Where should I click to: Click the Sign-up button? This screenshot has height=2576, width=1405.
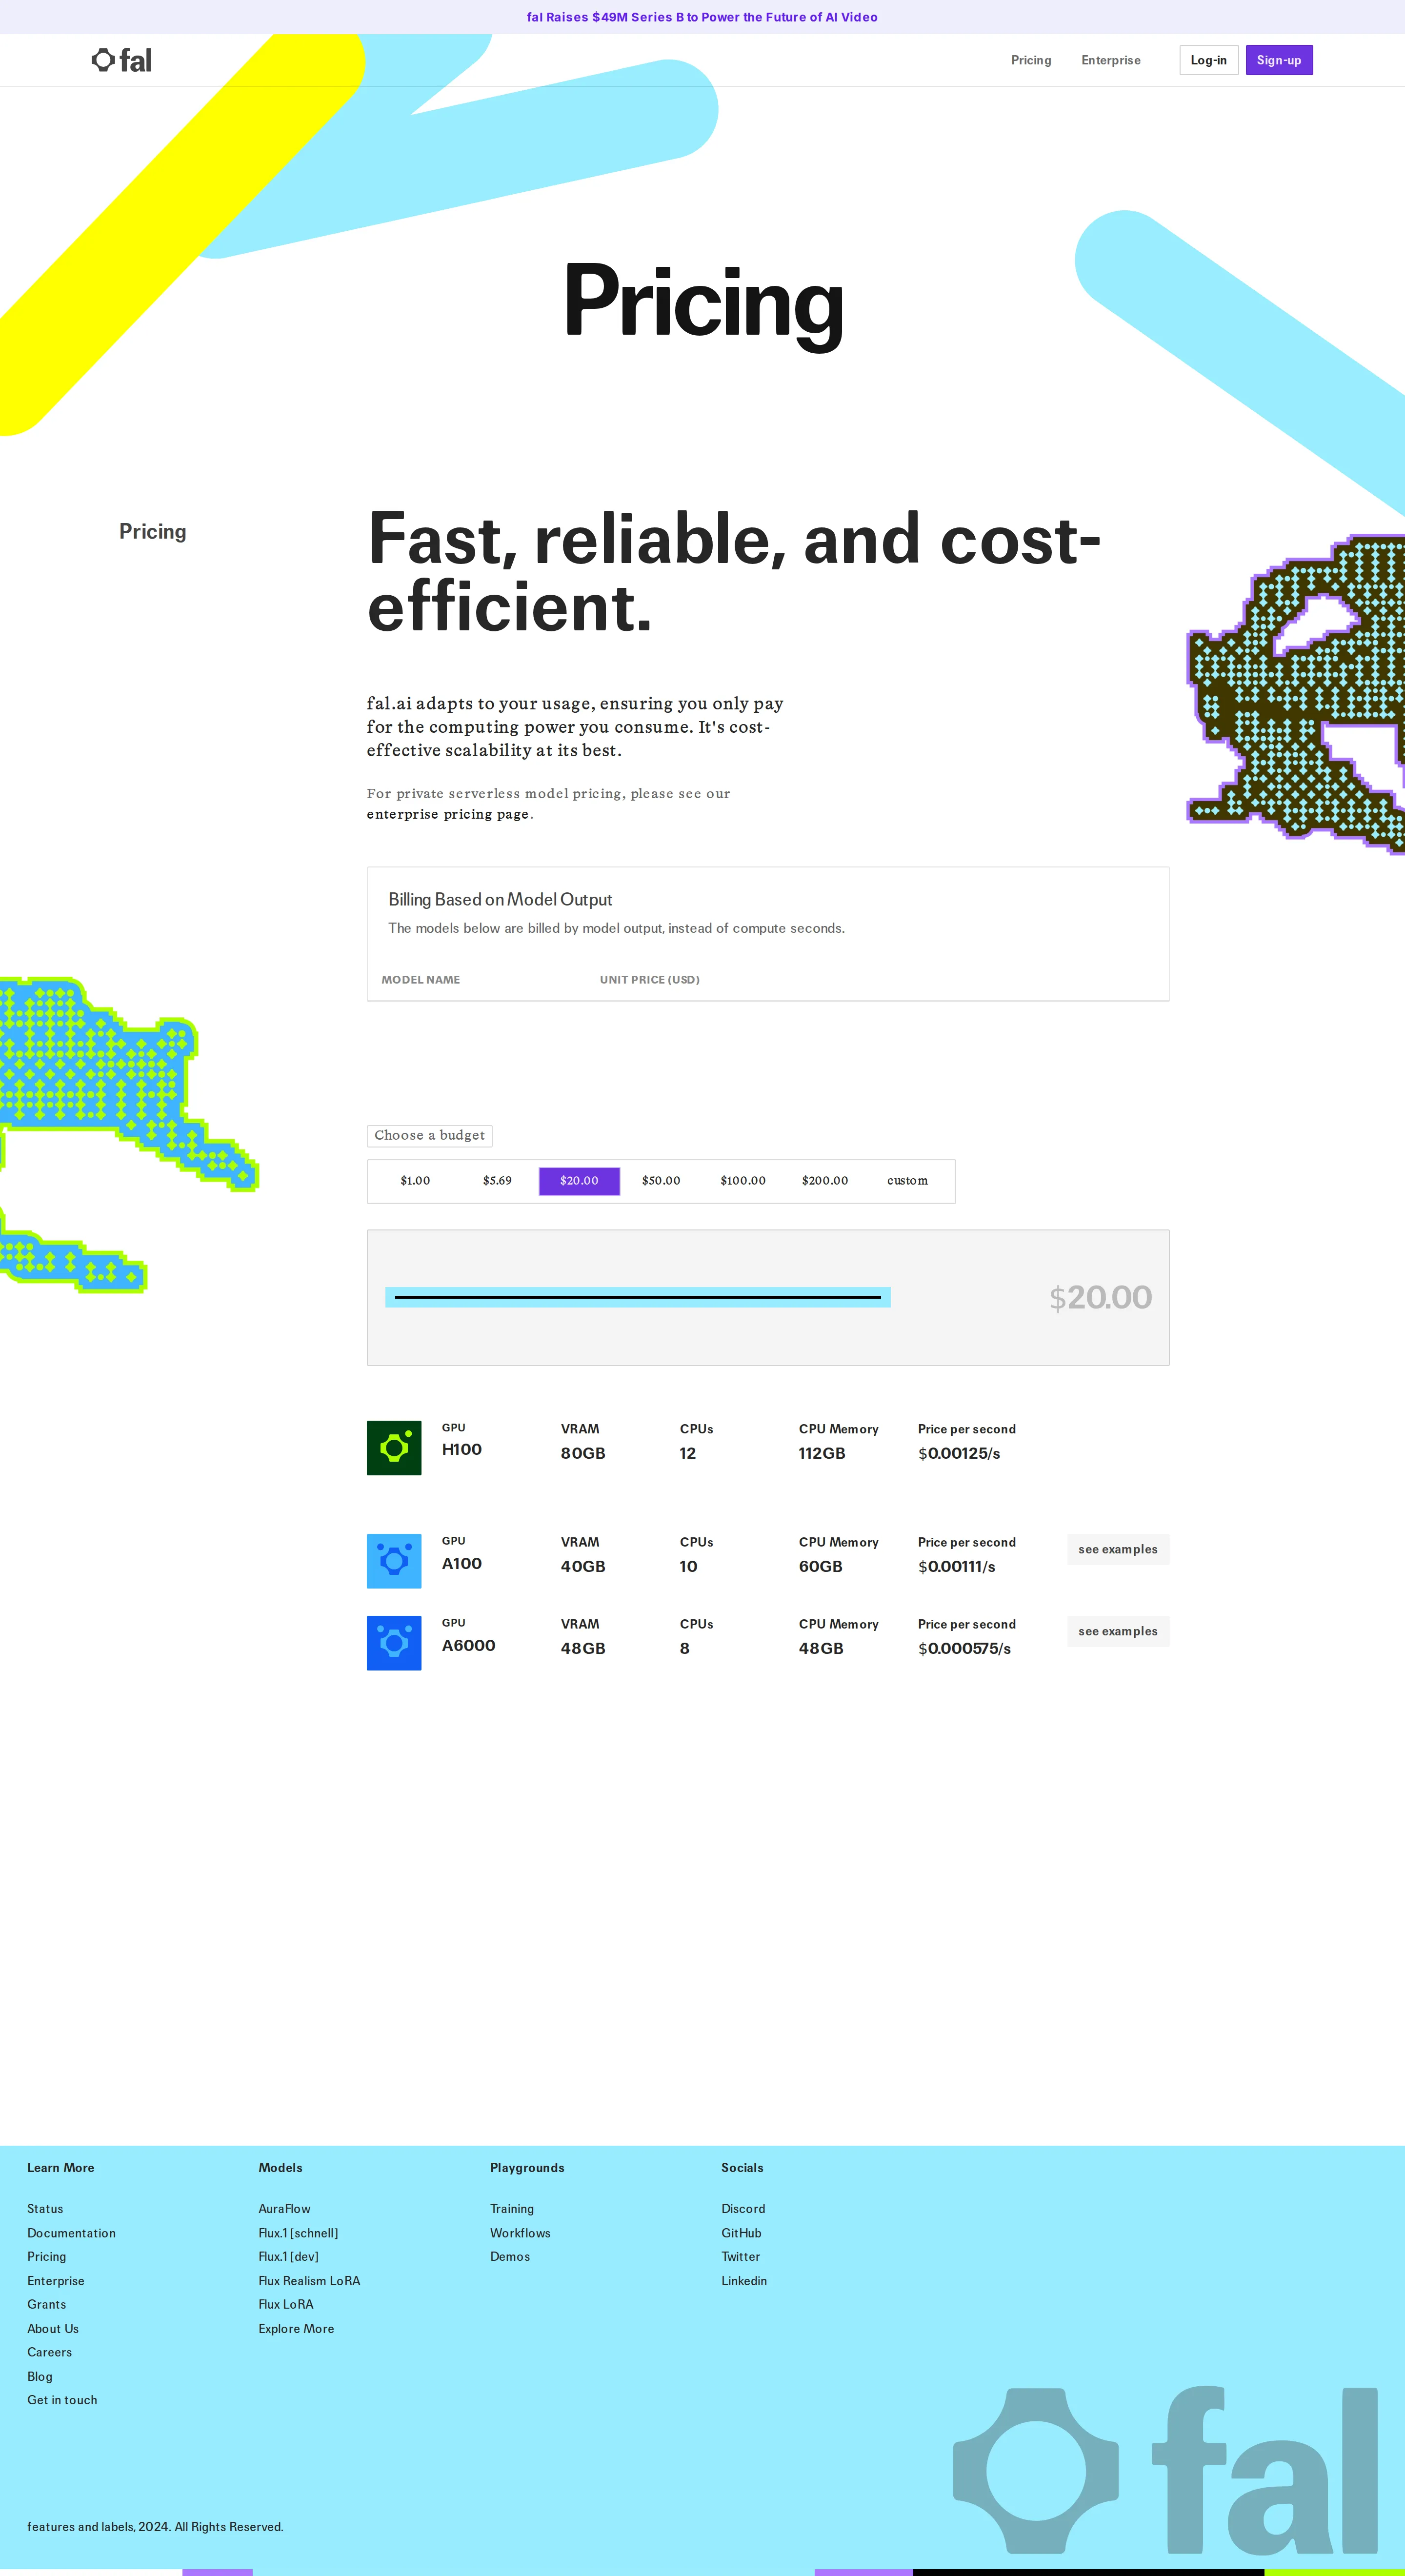coord(1279,60)
